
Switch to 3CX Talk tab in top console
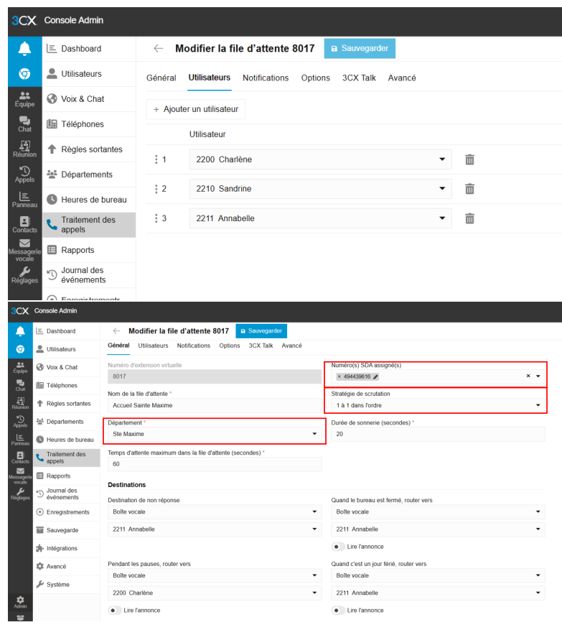(359, 78)
